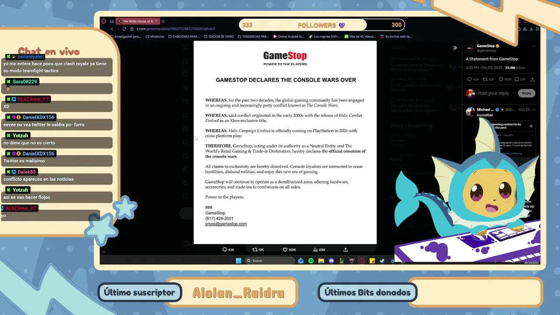Open GameStop profile name in sidebar
The width and height of the screenshot is (560, 315).
(486, 46)
